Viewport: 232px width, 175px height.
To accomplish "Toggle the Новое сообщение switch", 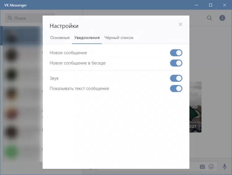I will 176,53.
